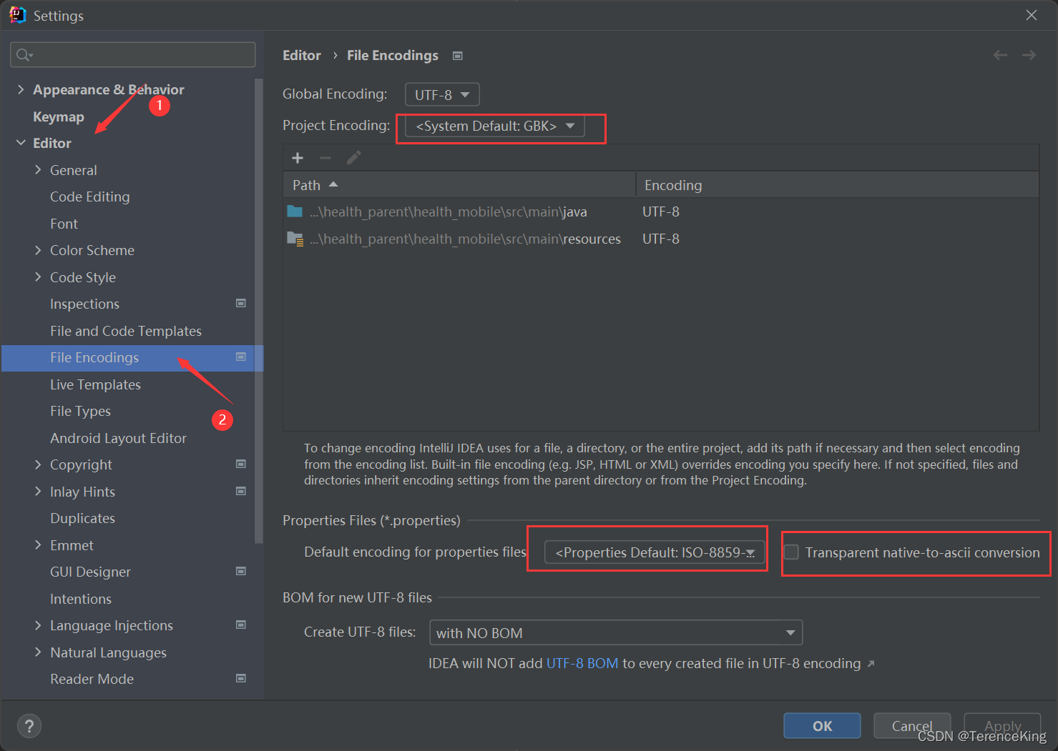Click the Apply button
The width and height of the screenshot is (1058, 751).
(1002, 726)
